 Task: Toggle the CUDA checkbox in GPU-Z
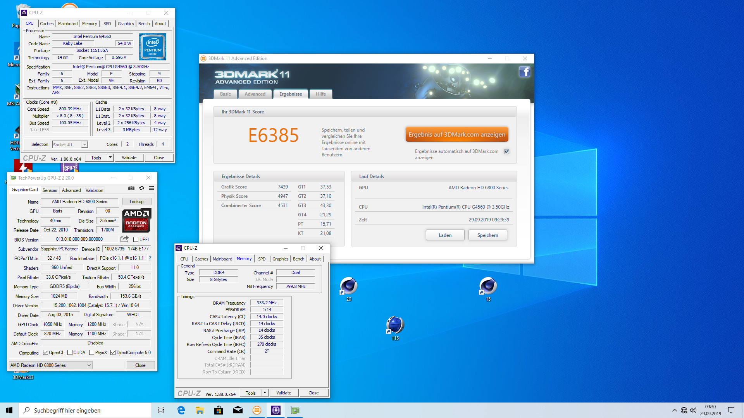(70, 353)
